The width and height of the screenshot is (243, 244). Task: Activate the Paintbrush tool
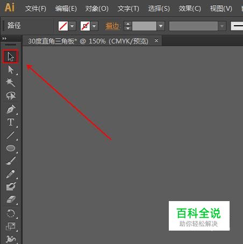(x=11, y=161)
